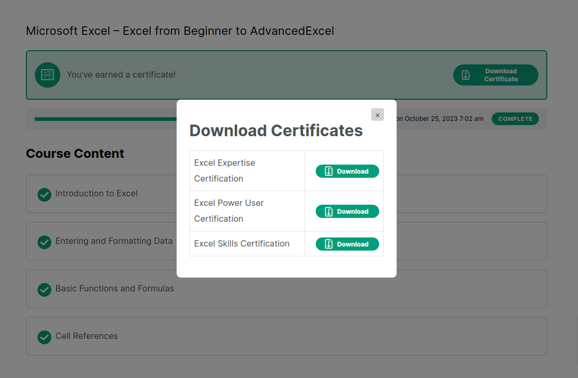This screenshot has width=578, height=378.
Task: Click the Excel Skills Certification row label
Action: (x=242, y=243)
